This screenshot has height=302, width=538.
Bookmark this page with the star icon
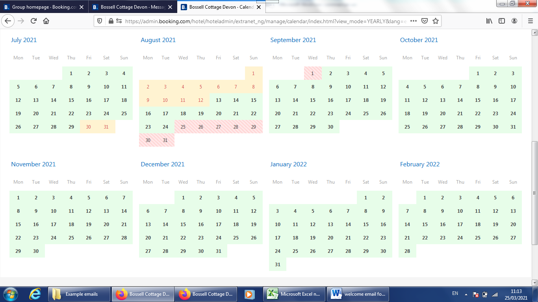click(x=435, y=21)
